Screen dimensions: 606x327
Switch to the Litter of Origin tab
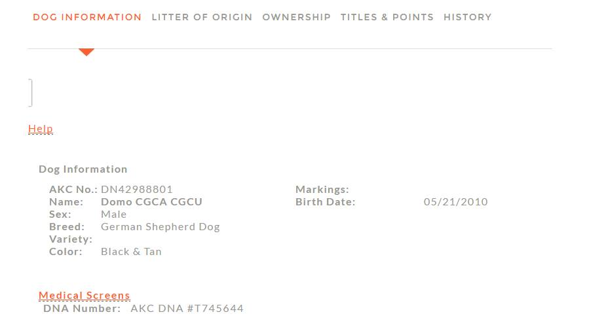[x=202, y=17]
